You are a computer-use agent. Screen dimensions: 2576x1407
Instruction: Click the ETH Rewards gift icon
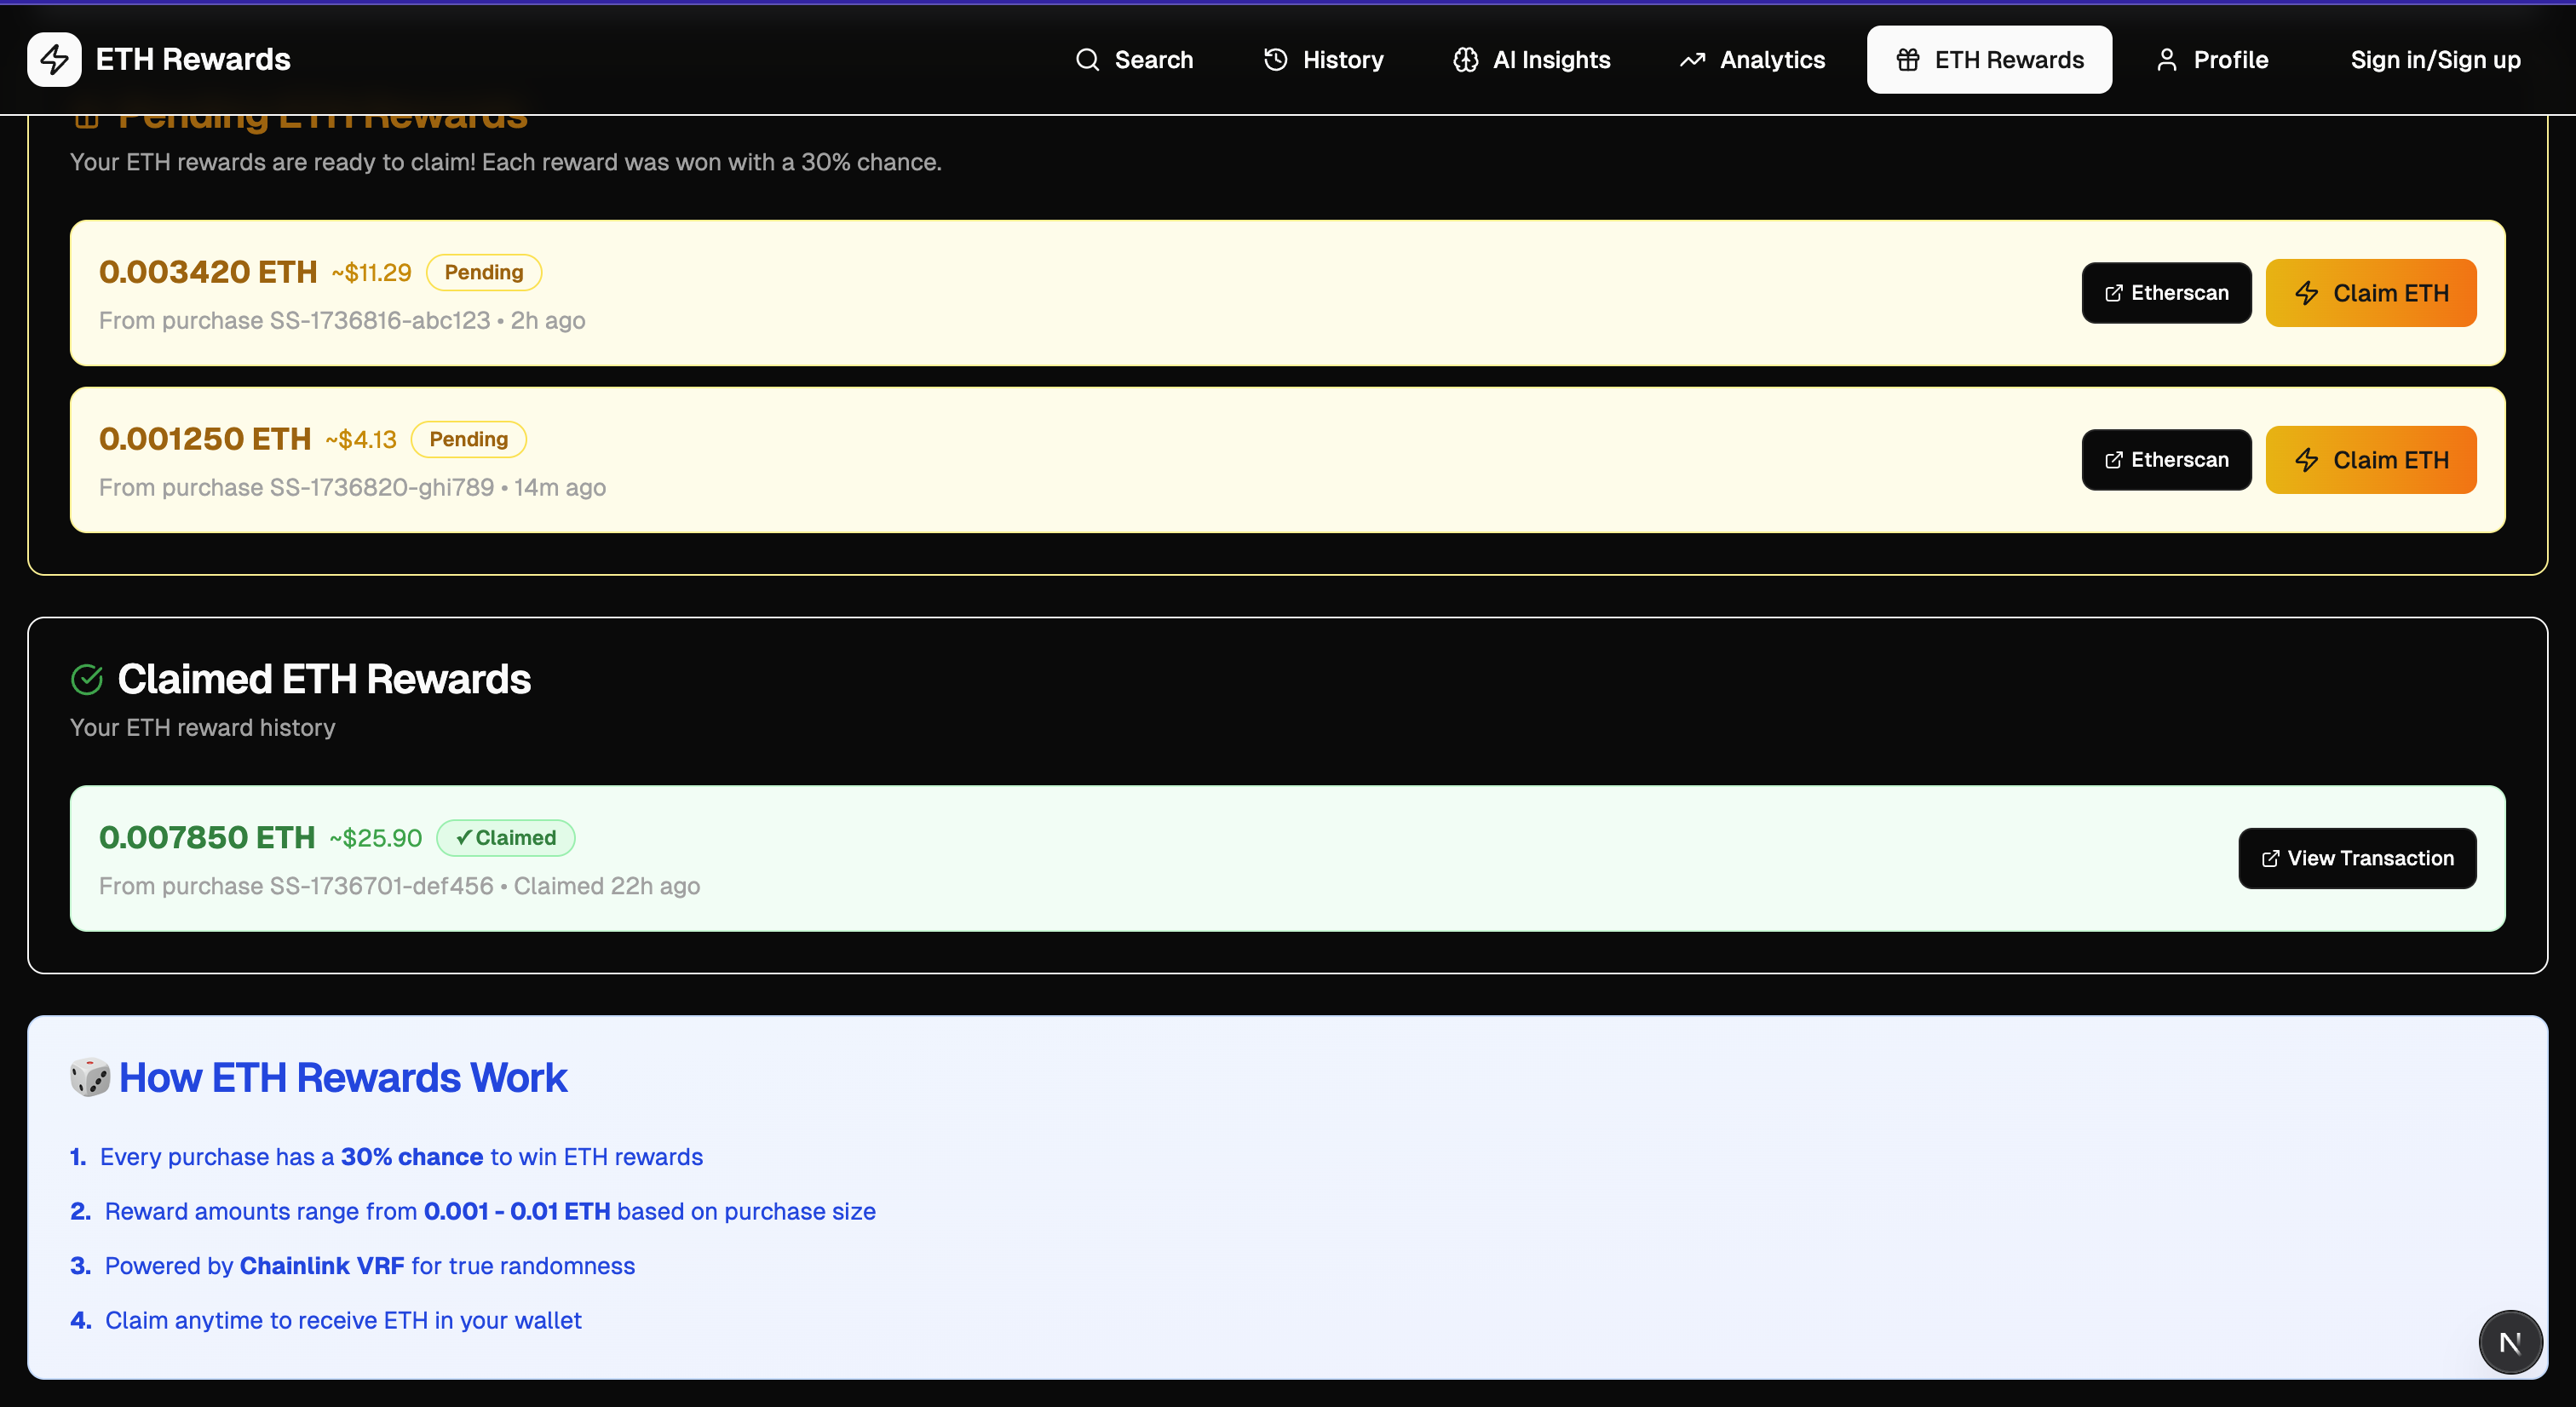[x=1907, y=60]
